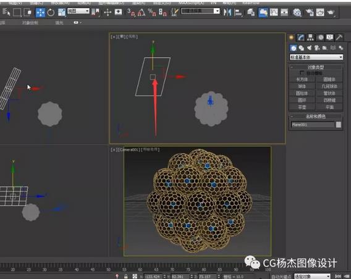Viewport: 351px width, 279px height.
Task: Select the Select by Name tool
Action: (6, 12)
